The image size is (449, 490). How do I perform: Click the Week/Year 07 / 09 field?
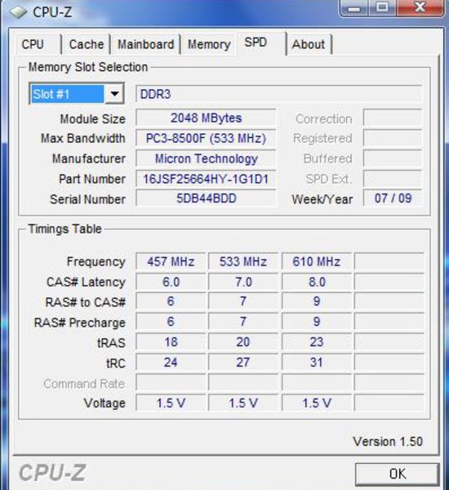(393, 198)
